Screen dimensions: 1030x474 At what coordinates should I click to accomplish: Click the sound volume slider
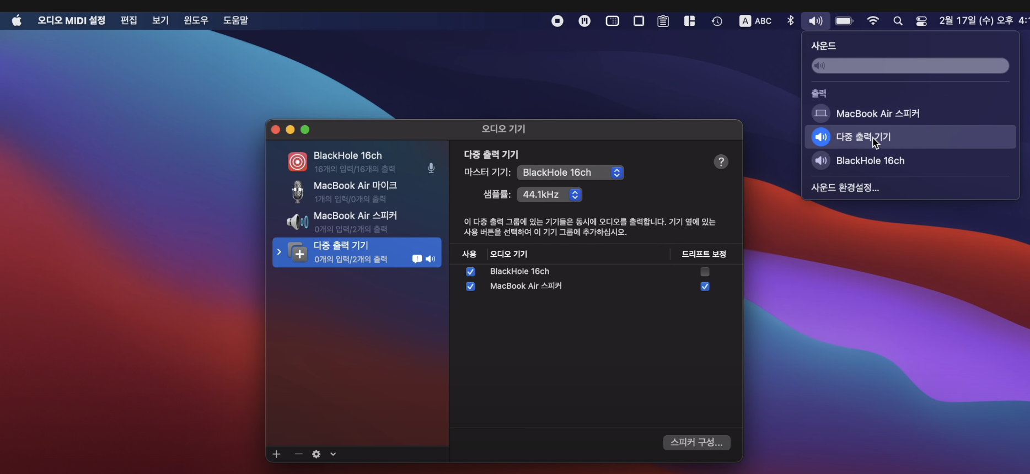coord(910,66)
